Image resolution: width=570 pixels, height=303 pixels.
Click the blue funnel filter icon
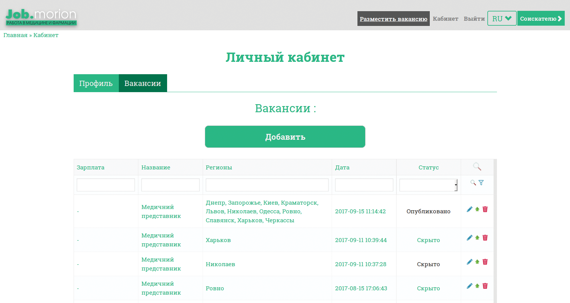click(x=481, y=183)
